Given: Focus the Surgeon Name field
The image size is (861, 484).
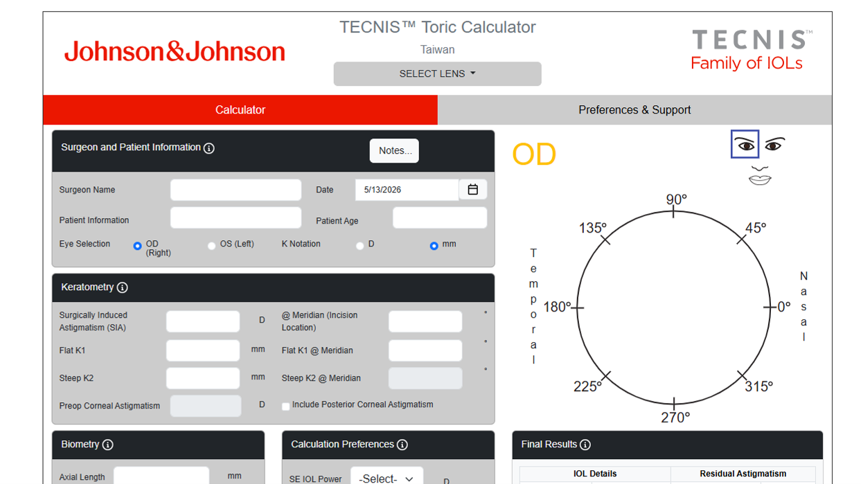Looking at the screenshot, I should (236, 190).
